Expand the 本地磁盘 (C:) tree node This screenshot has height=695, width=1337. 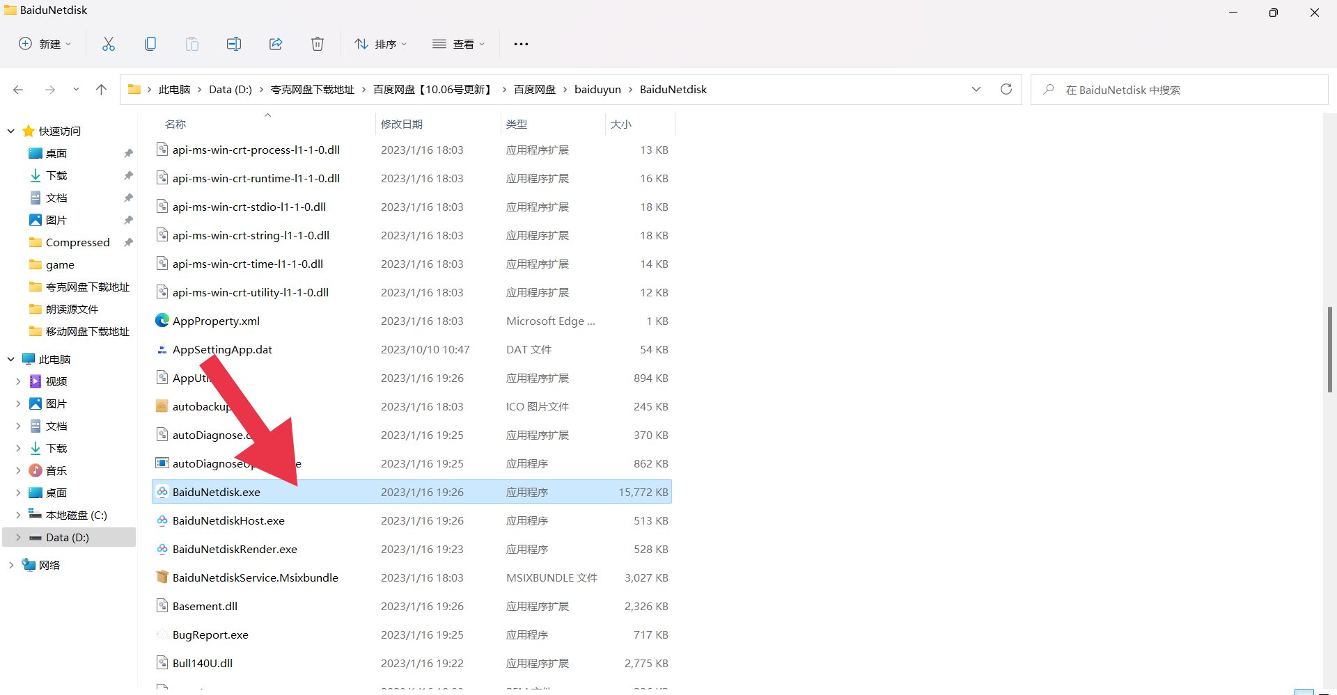[x=18, y=515]
